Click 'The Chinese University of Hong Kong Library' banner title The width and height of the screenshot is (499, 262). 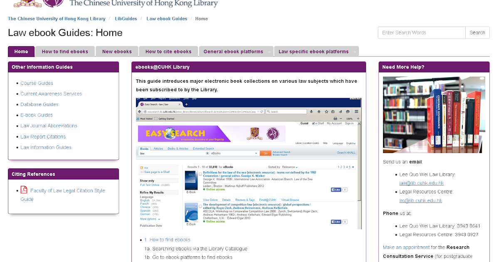(144, 3)
